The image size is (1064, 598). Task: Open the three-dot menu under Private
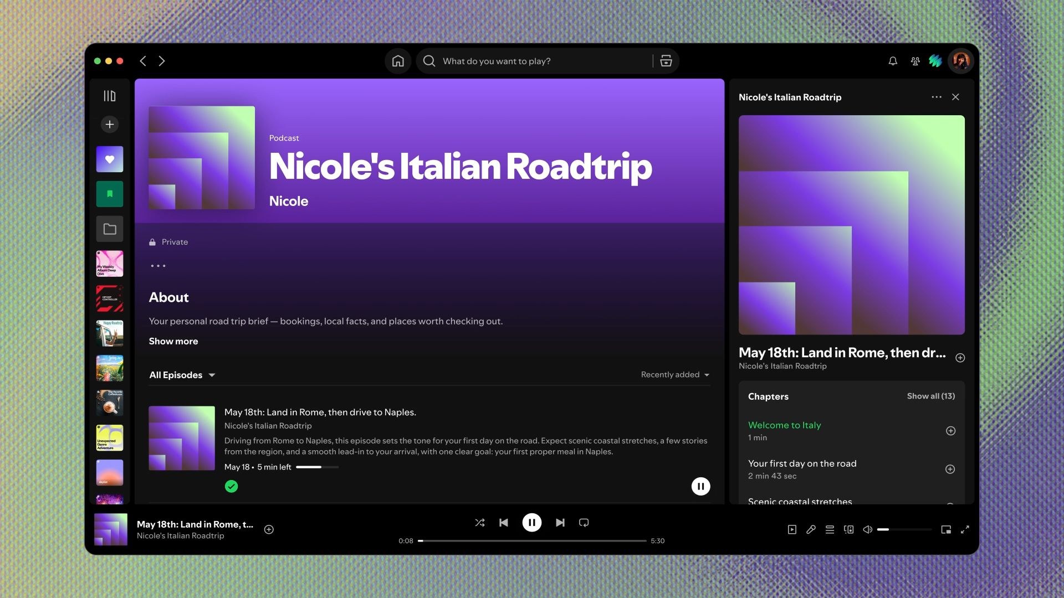(158, 266)
